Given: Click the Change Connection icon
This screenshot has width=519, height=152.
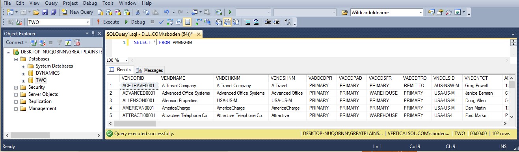Looking at the screenshot, I should point(19,22).
